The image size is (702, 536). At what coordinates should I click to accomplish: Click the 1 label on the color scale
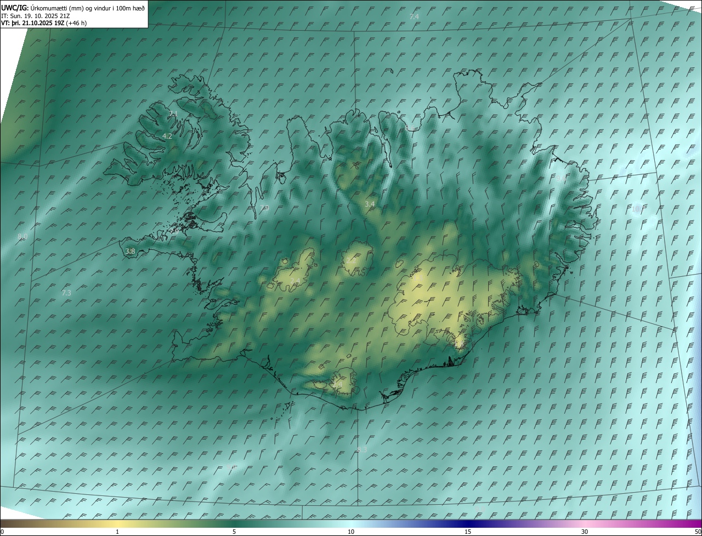(x=117, y=532)
